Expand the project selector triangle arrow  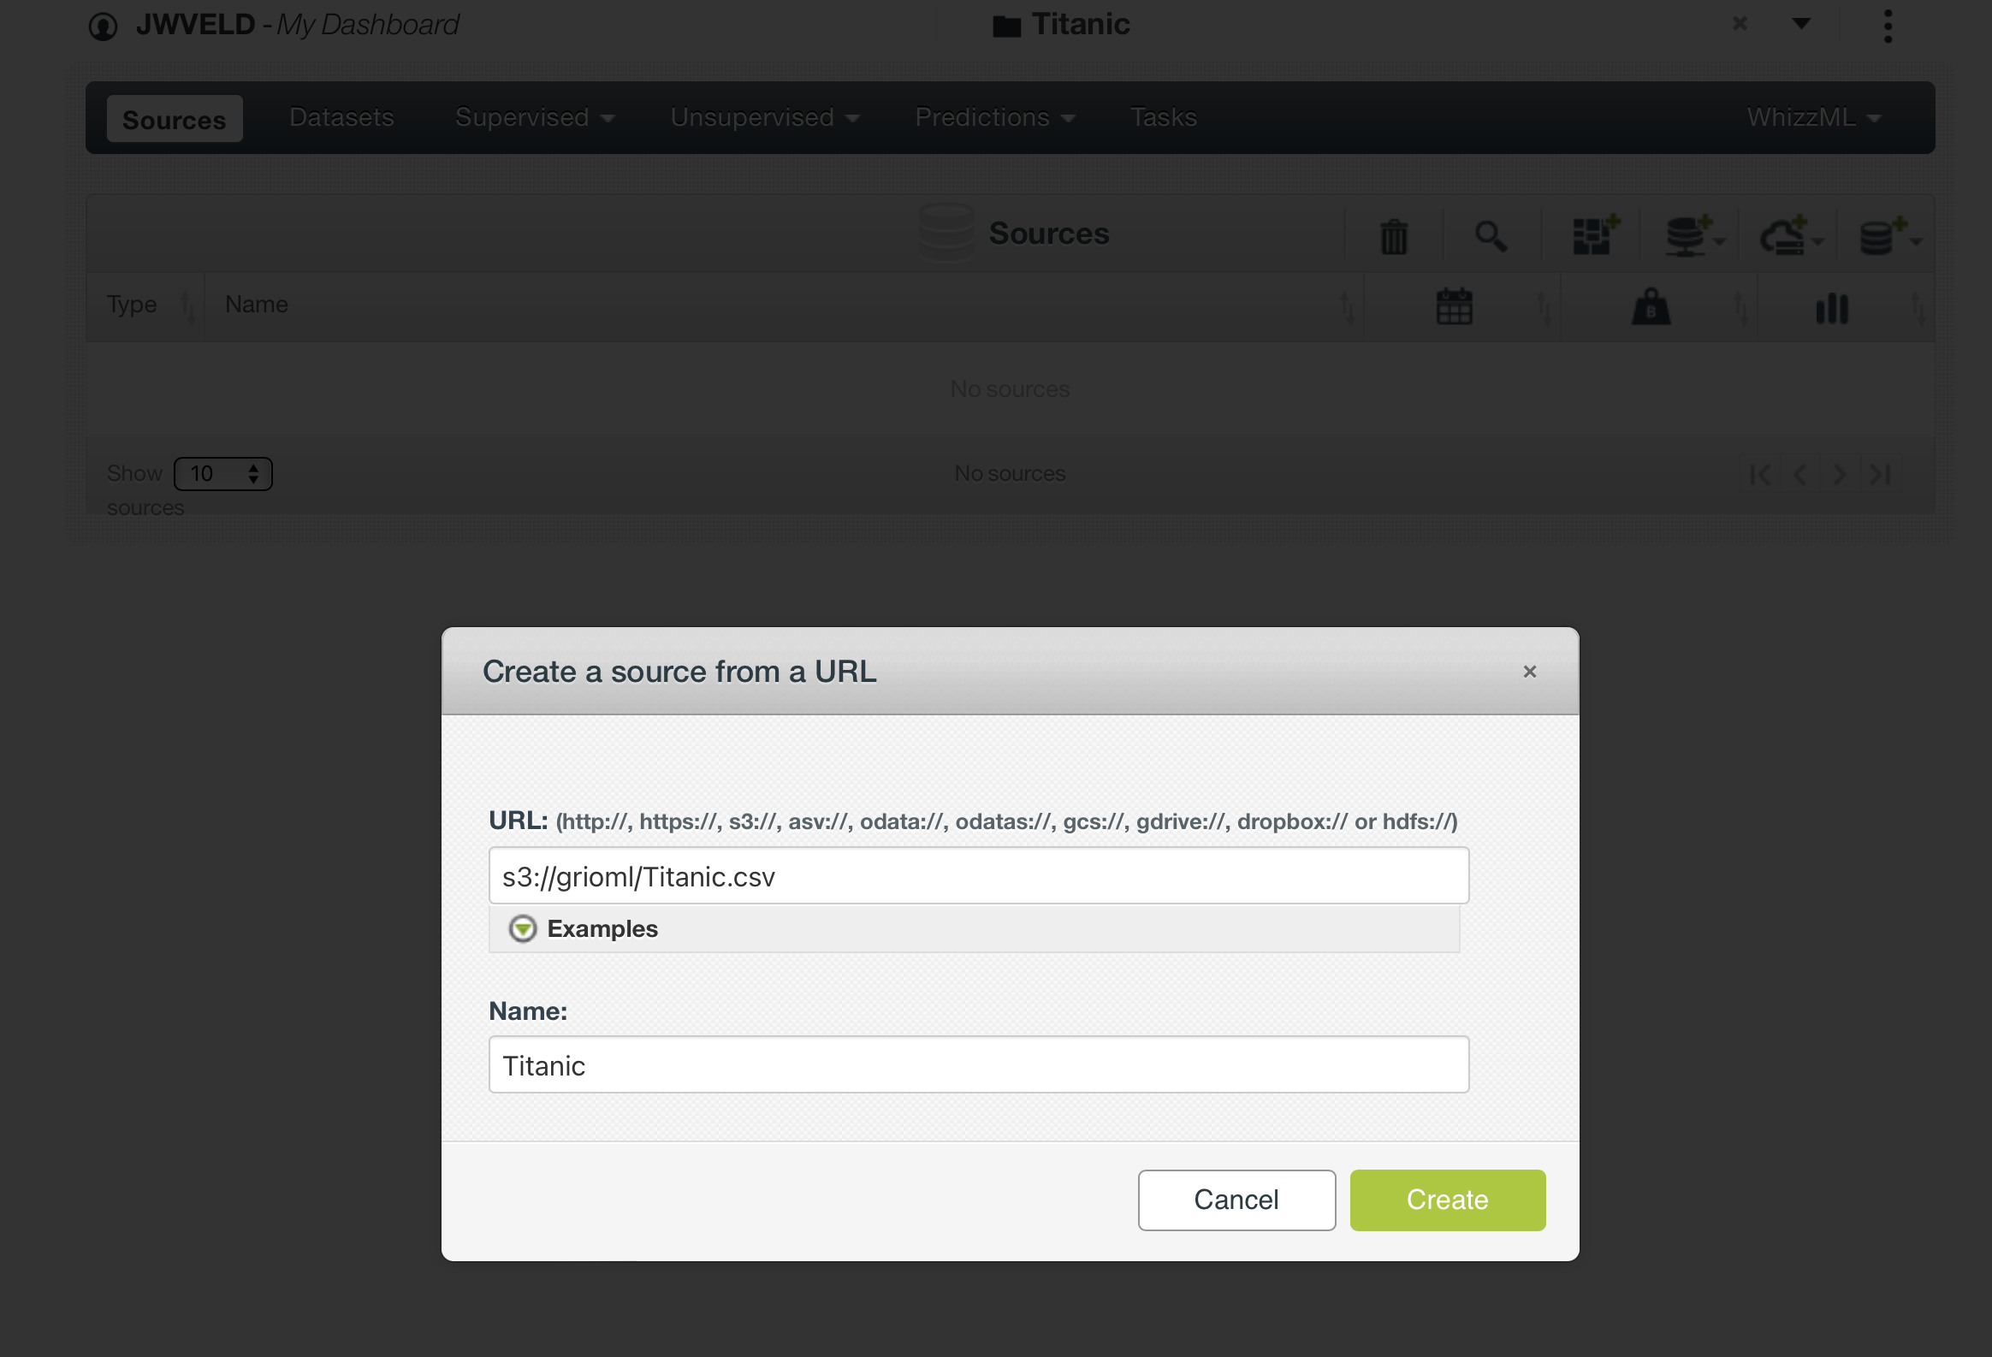coord(1802,23)
